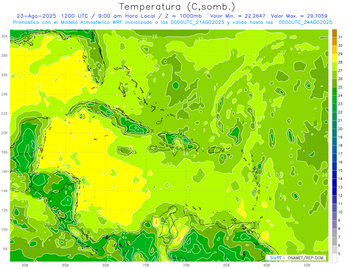The width and height of the screenshot is (348, 269).
Task: Click the "12N" latitude axis label
Action: tap(4, 210)
